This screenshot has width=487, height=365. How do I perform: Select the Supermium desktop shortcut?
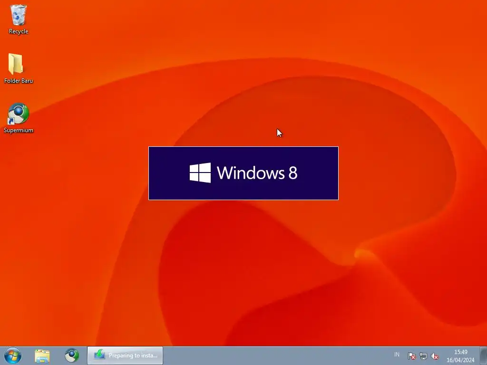click(x=19, y=118)
